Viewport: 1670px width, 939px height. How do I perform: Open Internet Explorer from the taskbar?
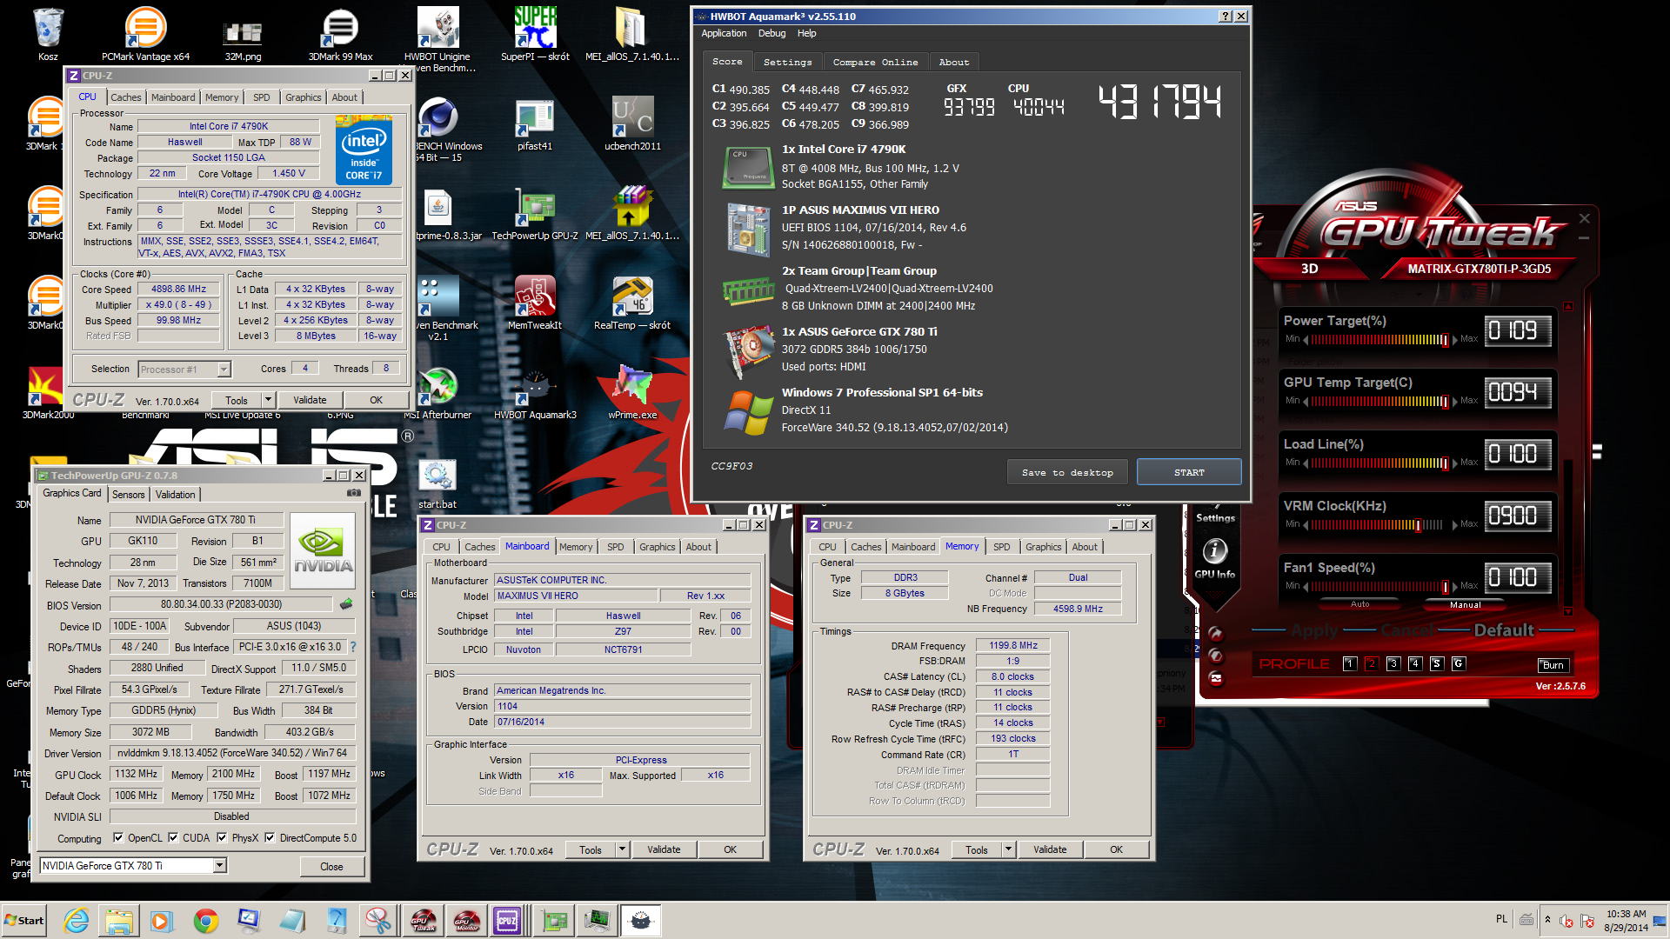pyautogui.click(x=77, y=921)
